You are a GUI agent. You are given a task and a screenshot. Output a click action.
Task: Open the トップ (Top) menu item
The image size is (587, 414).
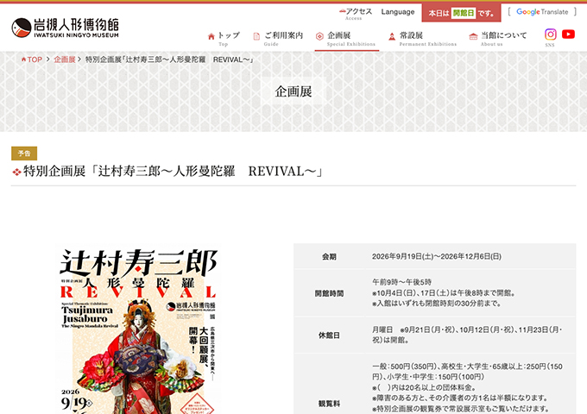[224, 39]
